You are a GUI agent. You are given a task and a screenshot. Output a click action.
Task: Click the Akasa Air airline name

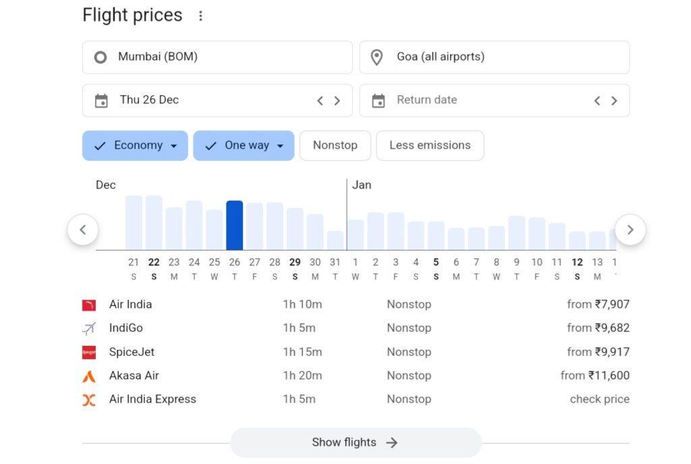pos(134,376)
